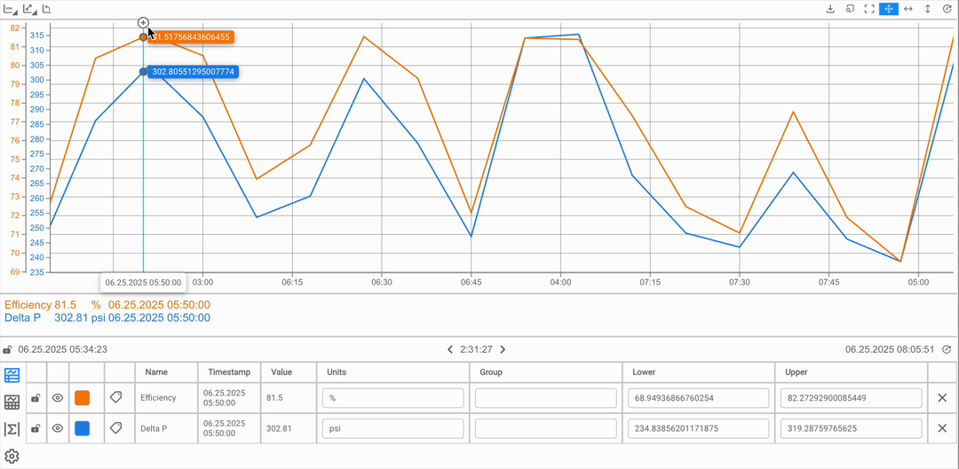Image resolution: width=959 pixels, height=469 pixels.
Task: Click the tag icon in the Efficiency row
Action: coord(115,397)
